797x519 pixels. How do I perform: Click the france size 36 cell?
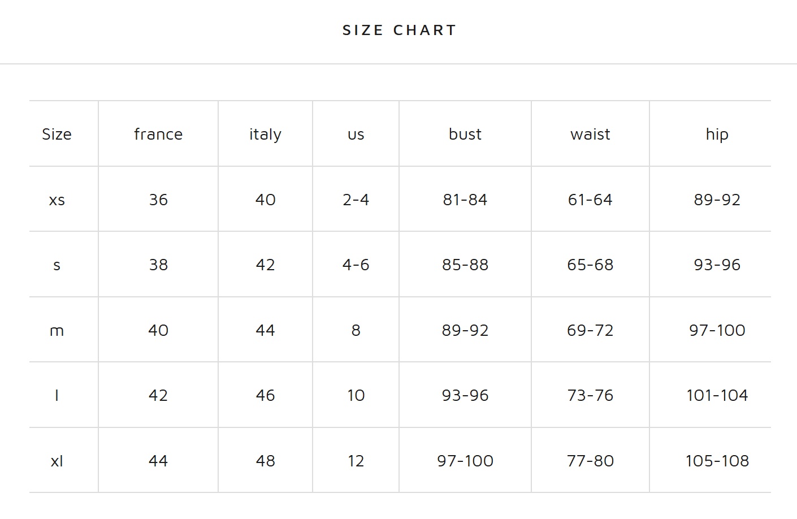[158, 200]
